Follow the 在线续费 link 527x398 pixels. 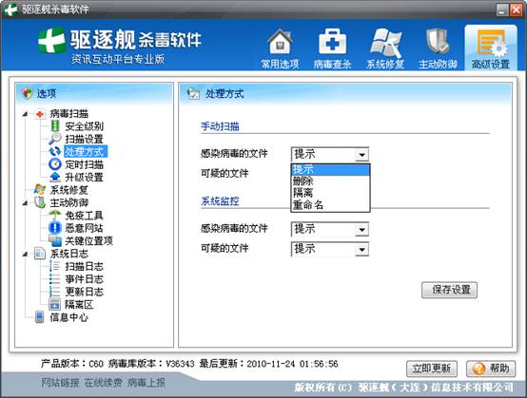(x=103, y=382)
